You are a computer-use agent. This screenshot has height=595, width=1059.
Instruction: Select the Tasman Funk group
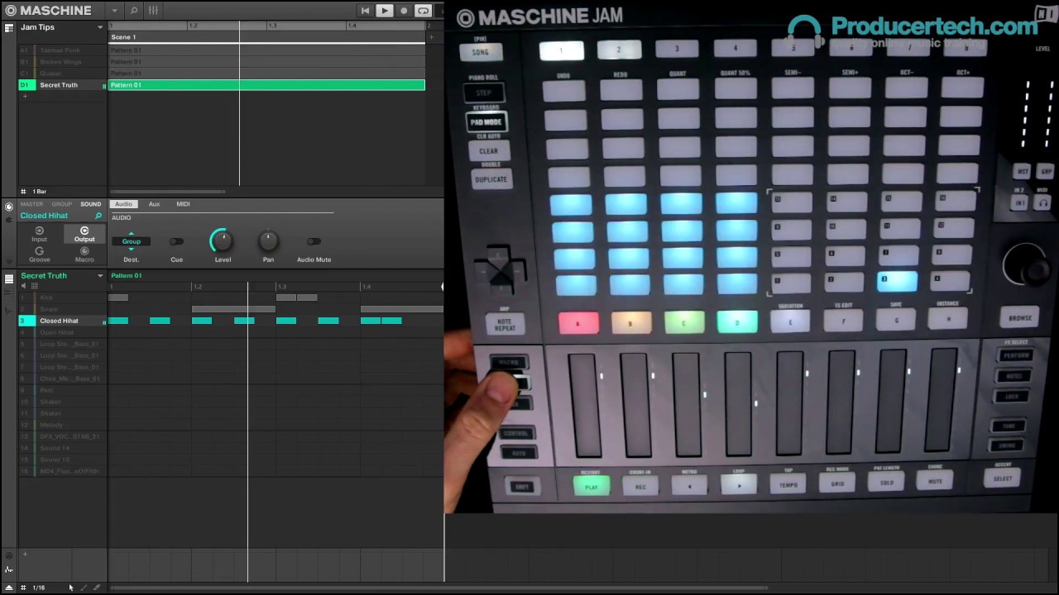[x=63, y=50]
